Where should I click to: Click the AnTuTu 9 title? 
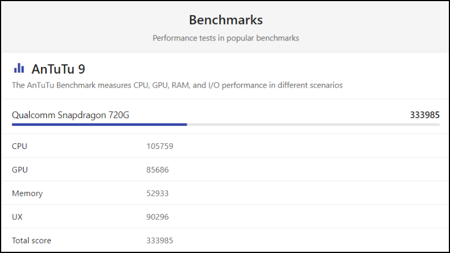[x=58, y=69]
